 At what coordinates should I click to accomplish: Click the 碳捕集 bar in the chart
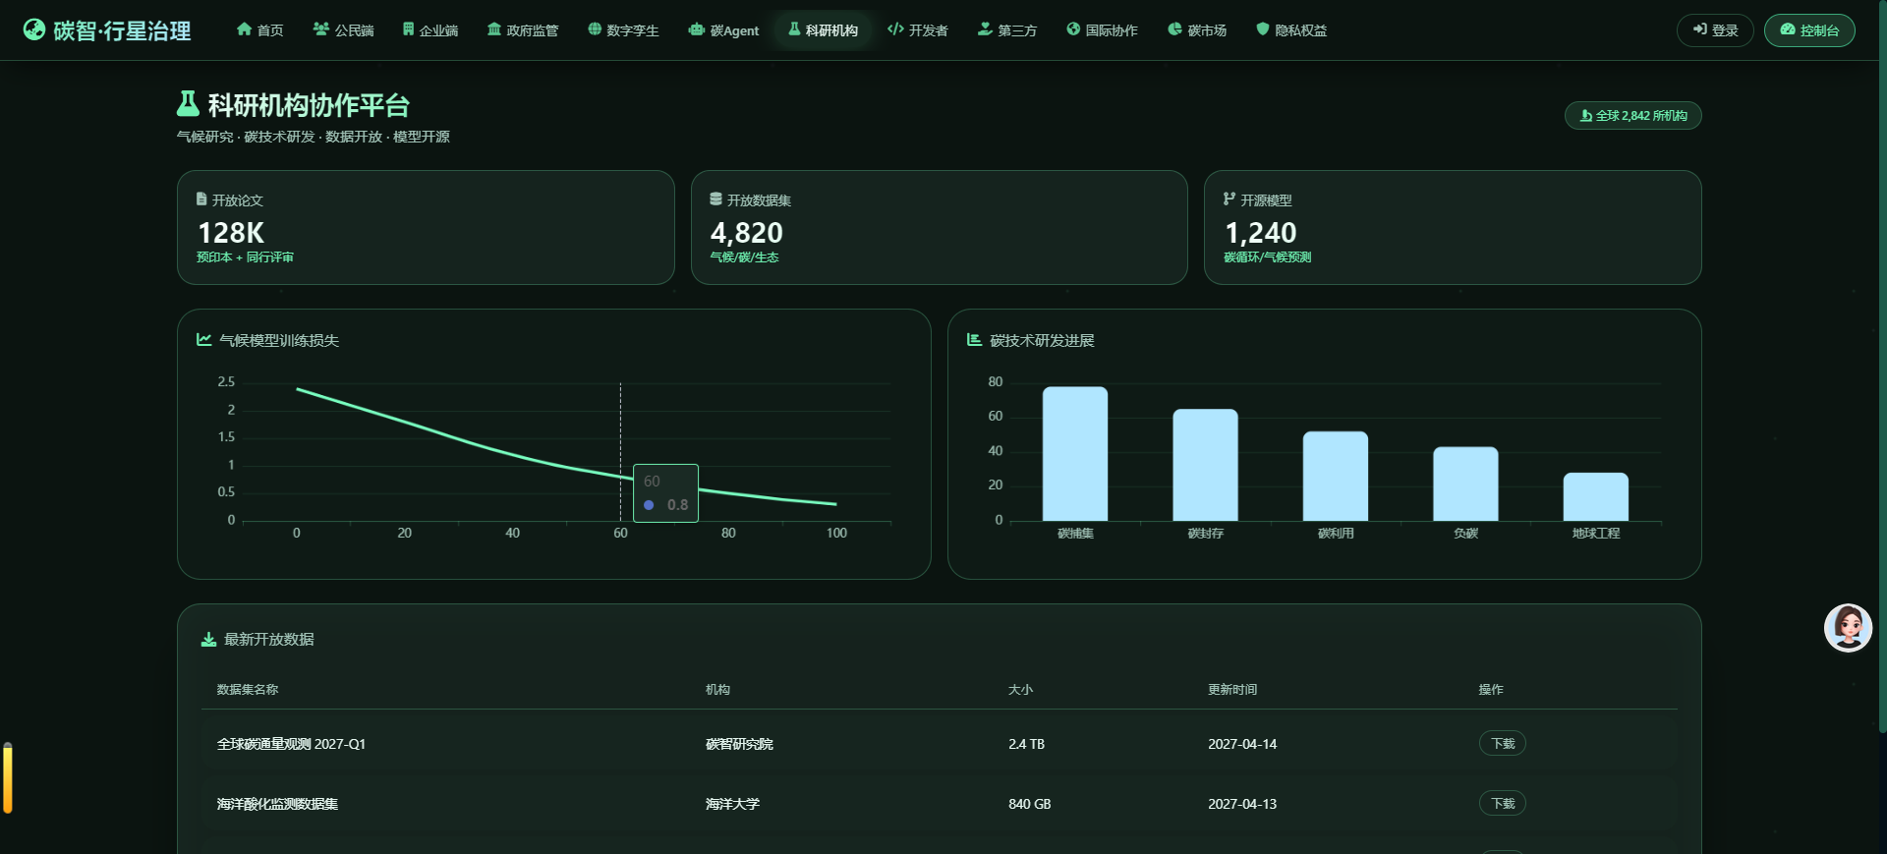pos(1075,454)
